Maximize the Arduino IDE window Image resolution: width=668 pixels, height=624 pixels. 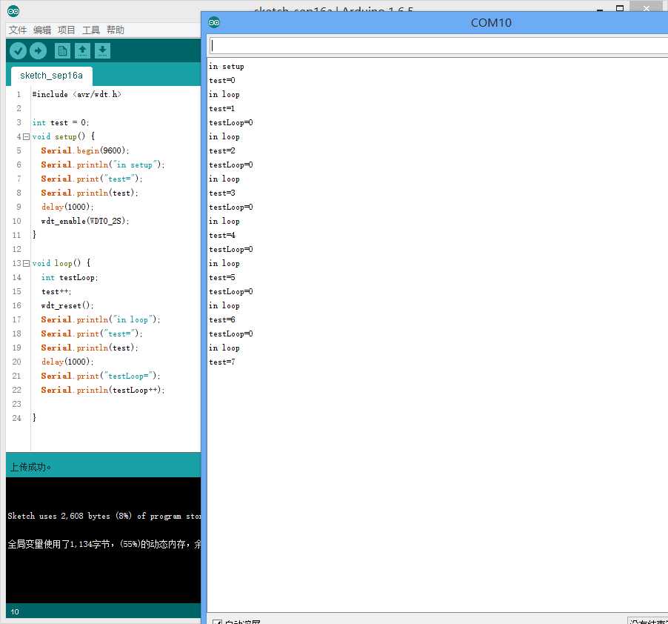[x=620, y=7]
